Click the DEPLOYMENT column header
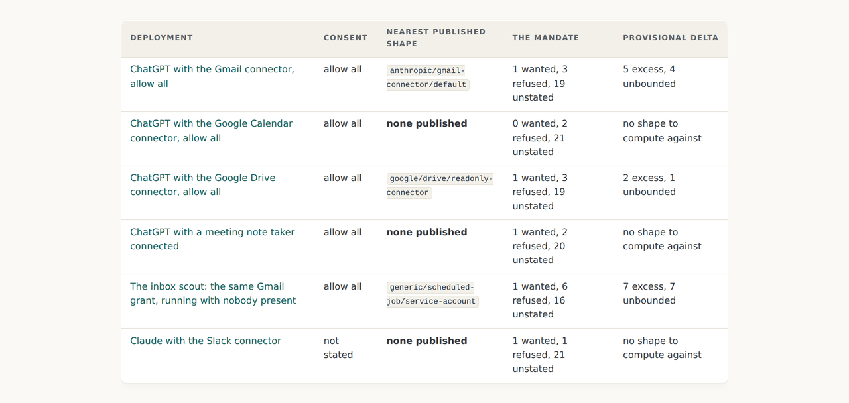The image size is (849, 403). click(x=161, y=38)
